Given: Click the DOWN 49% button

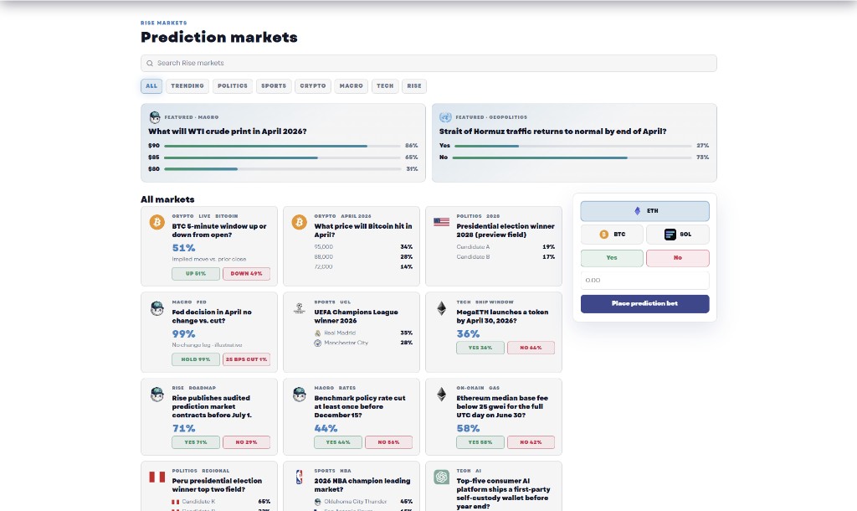Looking at the screenshot, I should [x=246, y=274].
